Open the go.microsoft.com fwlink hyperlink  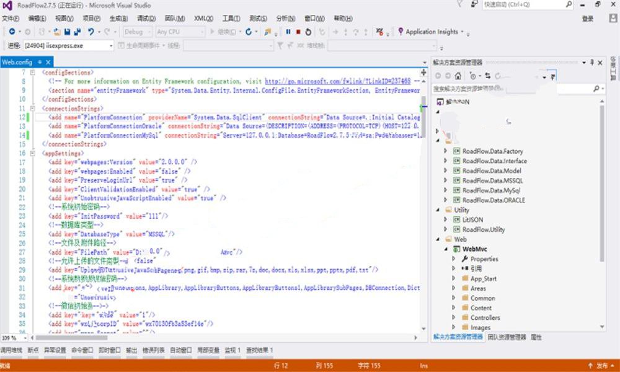pyautogui.click(x=338, y=81)
